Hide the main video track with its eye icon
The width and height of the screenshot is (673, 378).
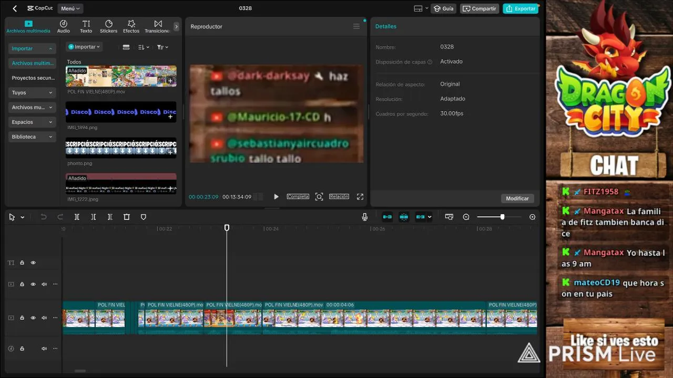pyautogui.click(x=33, y=318)
